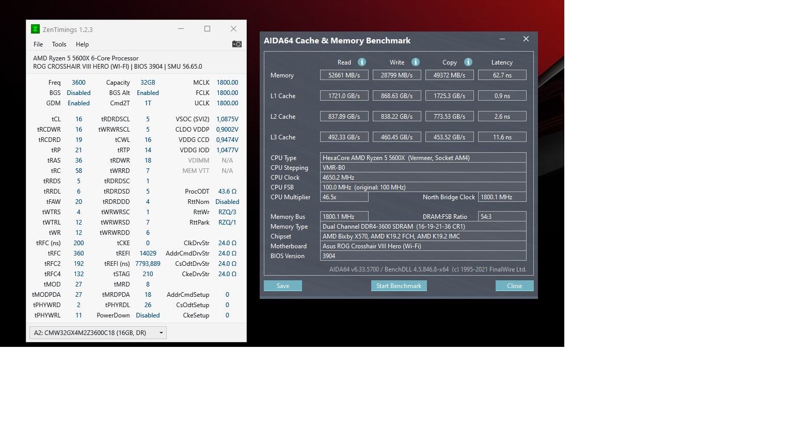Open the File menu in ZenTimings

click(38, 44)
